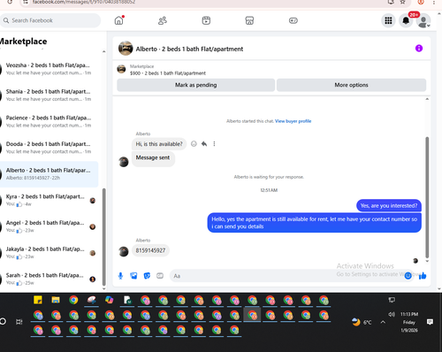This screenshot has height=352, width=442.
Task: Open Sarah conversation in list
Action: (49, 279)
